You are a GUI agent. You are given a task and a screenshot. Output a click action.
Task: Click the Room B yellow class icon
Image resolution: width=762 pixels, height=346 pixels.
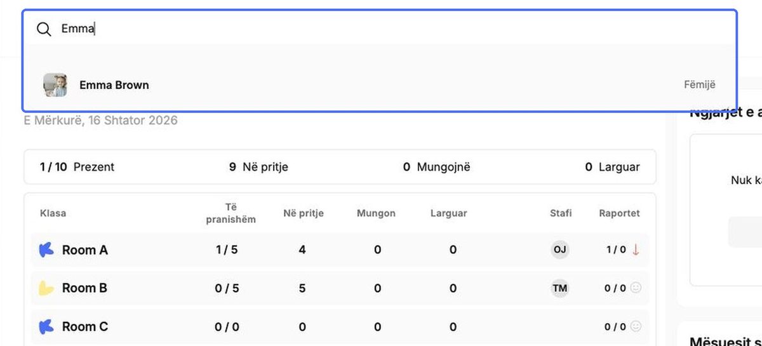coord(46,288)
